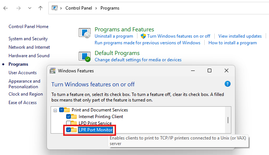Open Network and Internet category
The image size is (269, 155).
(x=29, y=47)
